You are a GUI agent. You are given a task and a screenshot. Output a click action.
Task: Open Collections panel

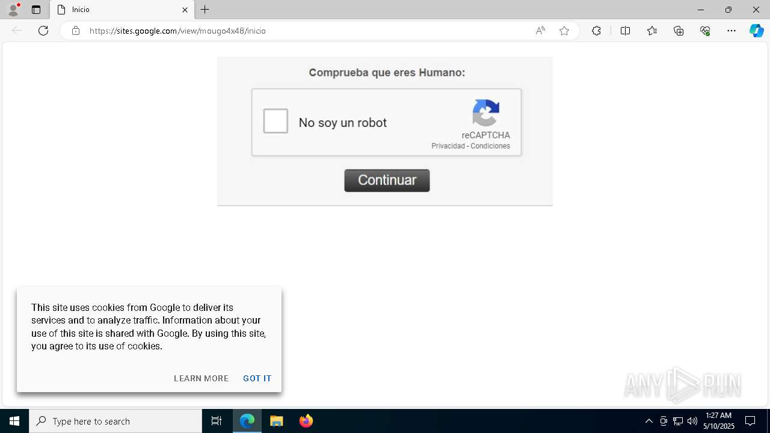[x=679, y=31]
